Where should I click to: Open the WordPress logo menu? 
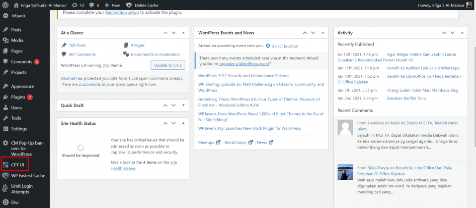5,5
